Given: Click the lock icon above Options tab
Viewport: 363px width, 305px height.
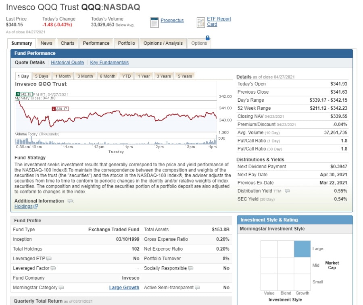Looking at the screenshot, I should pos(207,38).
